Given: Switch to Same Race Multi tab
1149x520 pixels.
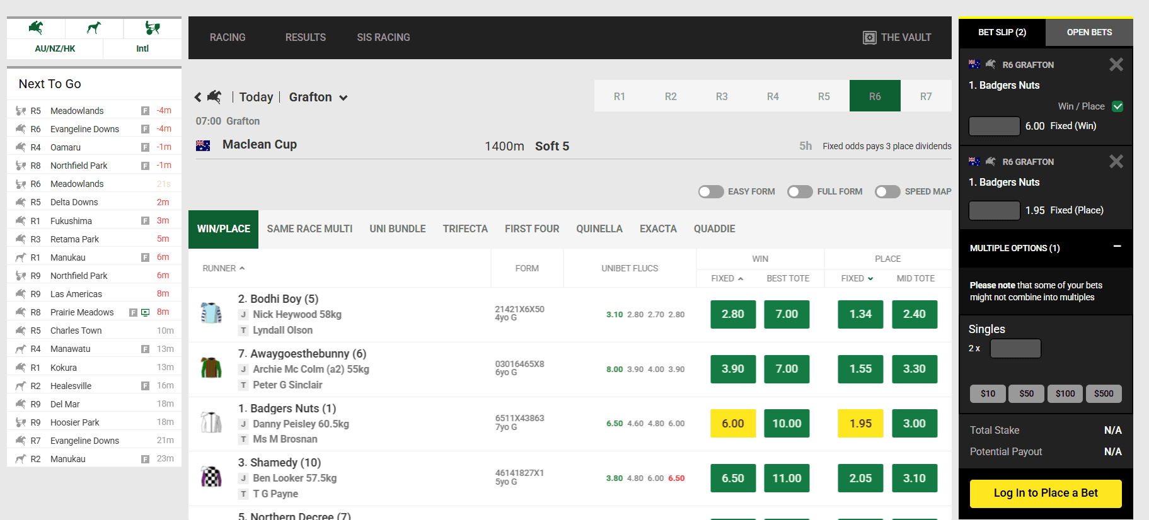Looking at the screenshot, I should pyautogui.click(x=309, y=229).
